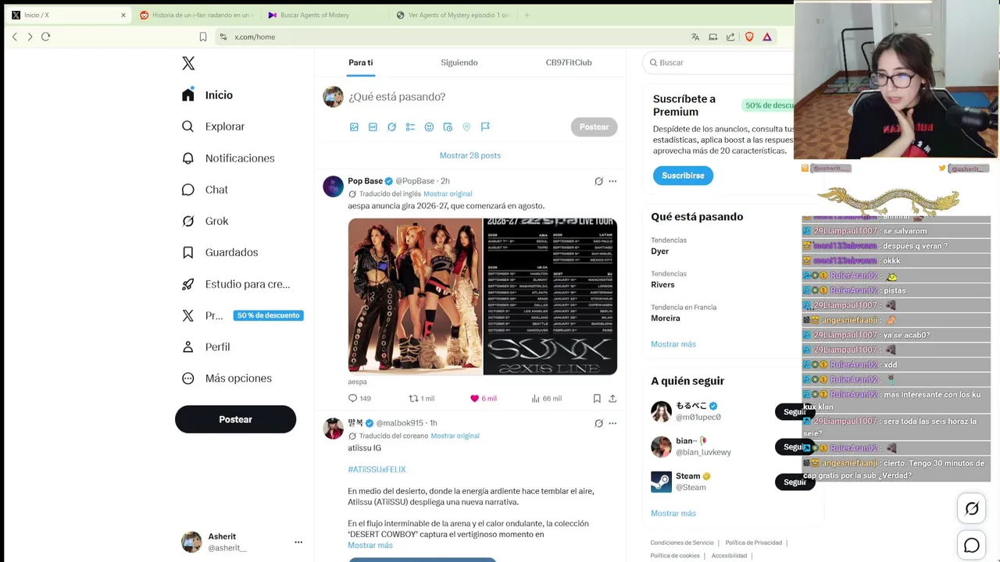The image size is (1000, 562).
Task: Go back with browser back arrow
Action: [x=14, y=37]
